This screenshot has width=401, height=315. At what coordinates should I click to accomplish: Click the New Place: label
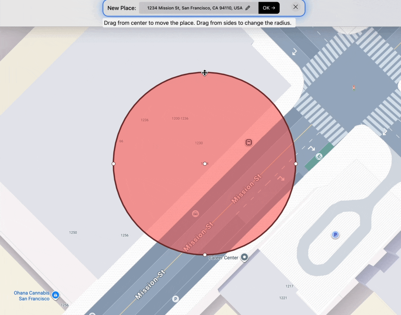pos(122,8)
